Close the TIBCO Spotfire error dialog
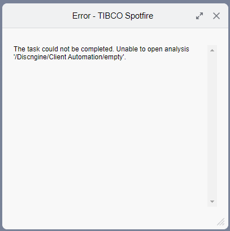 click(216, 16)
